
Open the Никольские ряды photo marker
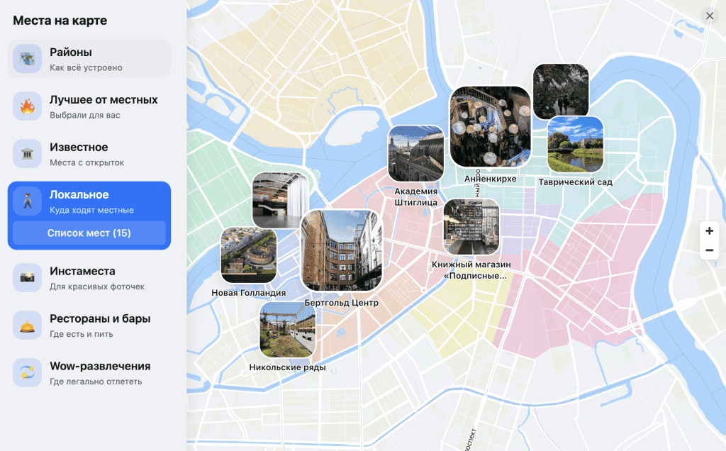[287, 330]
